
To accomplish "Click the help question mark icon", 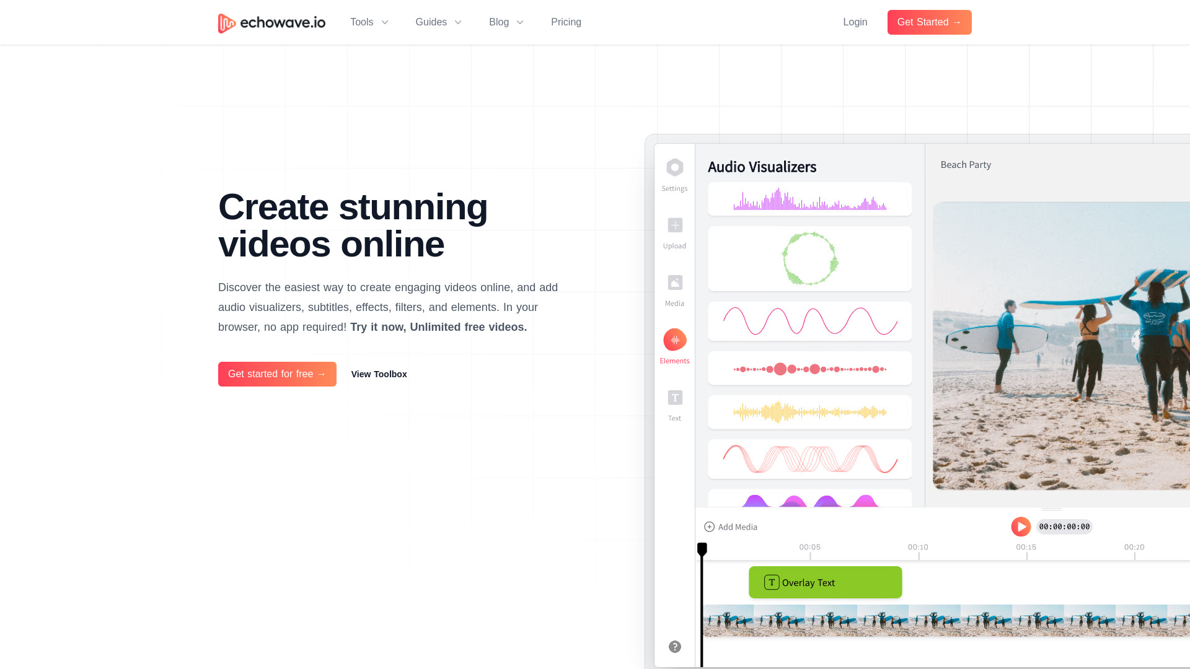I will (x=675, y=646).
